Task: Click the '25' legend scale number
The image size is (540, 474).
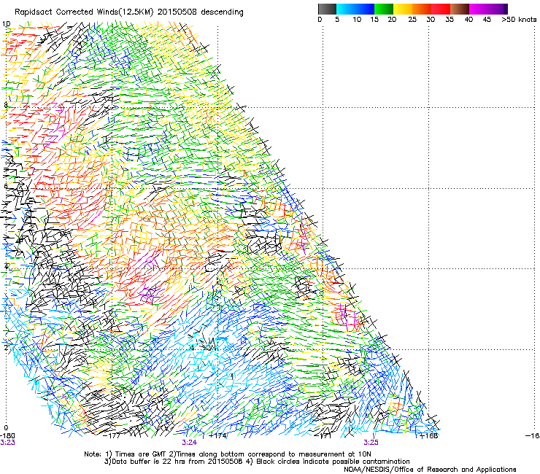Action: tap(412, 19)
